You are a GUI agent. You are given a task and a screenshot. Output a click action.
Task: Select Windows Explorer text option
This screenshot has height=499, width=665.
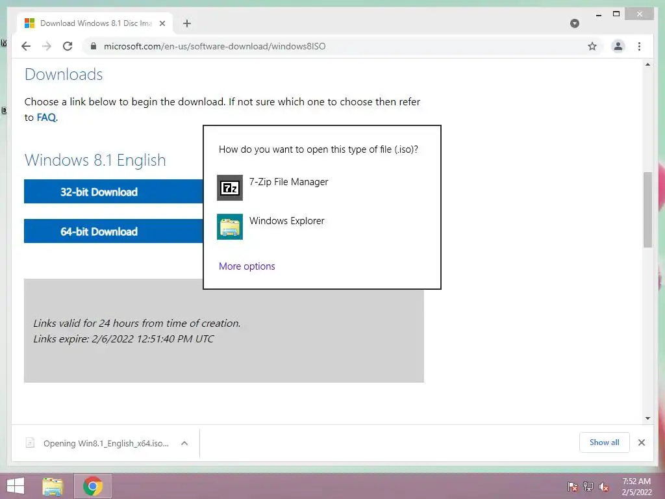[x=286, y=221]
